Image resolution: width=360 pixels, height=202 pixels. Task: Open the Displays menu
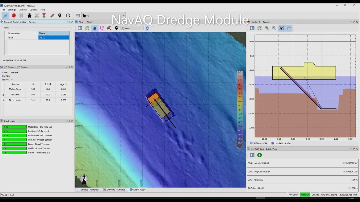pos(22,10)
